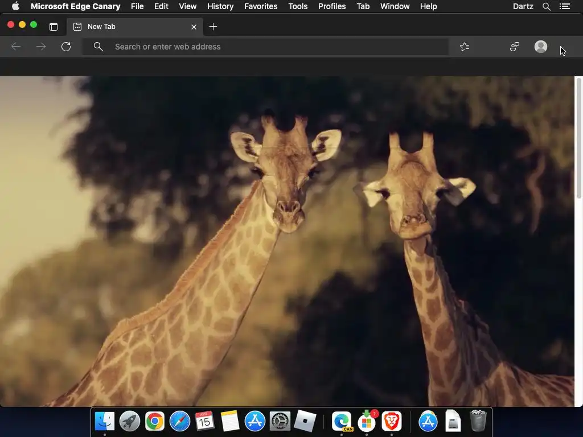Open Google Chrome from the Dock

[154, 422]
